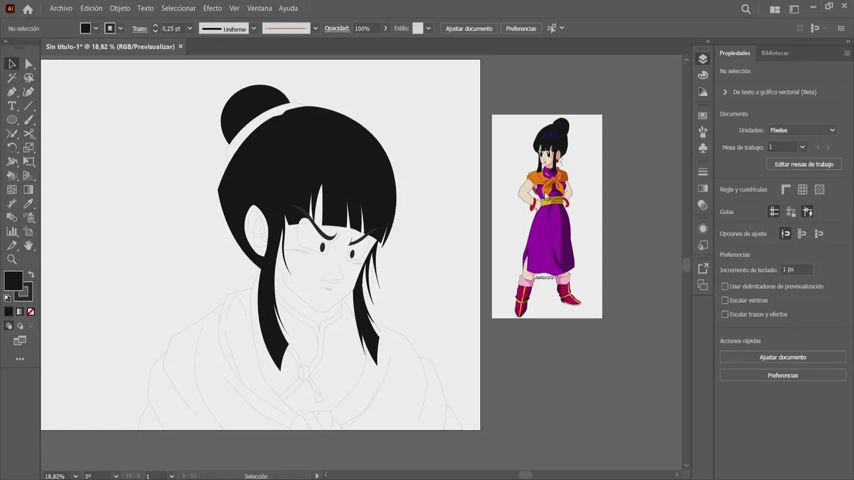Screen dimensions: 854x480
Task: Enable Escalar vértices checkbox
Action: [725, 301]
